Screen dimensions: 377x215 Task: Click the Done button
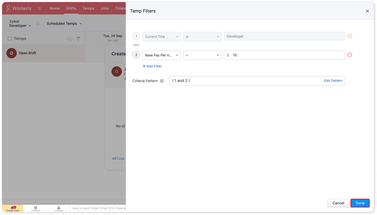click(360, 203)
